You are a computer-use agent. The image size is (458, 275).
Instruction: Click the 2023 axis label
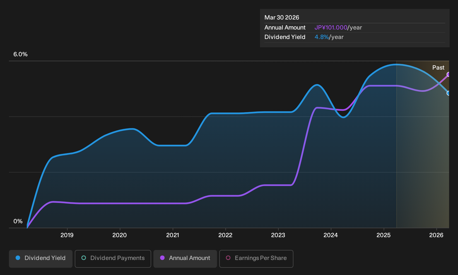[x=278, y=235]
